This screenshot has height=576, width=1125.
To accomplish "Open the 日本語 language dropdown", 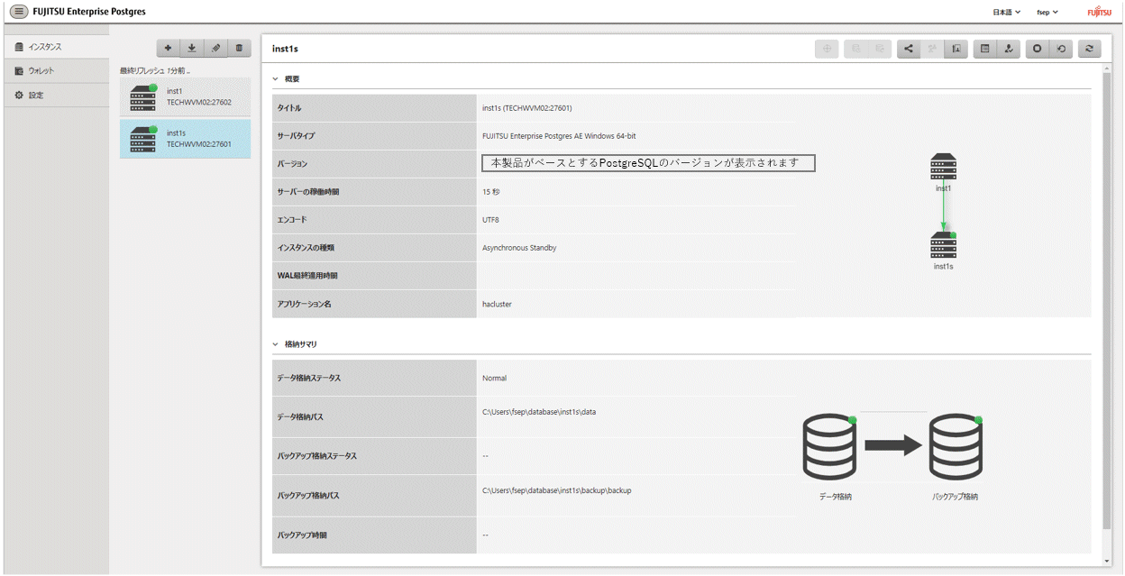I will 1006,12.
